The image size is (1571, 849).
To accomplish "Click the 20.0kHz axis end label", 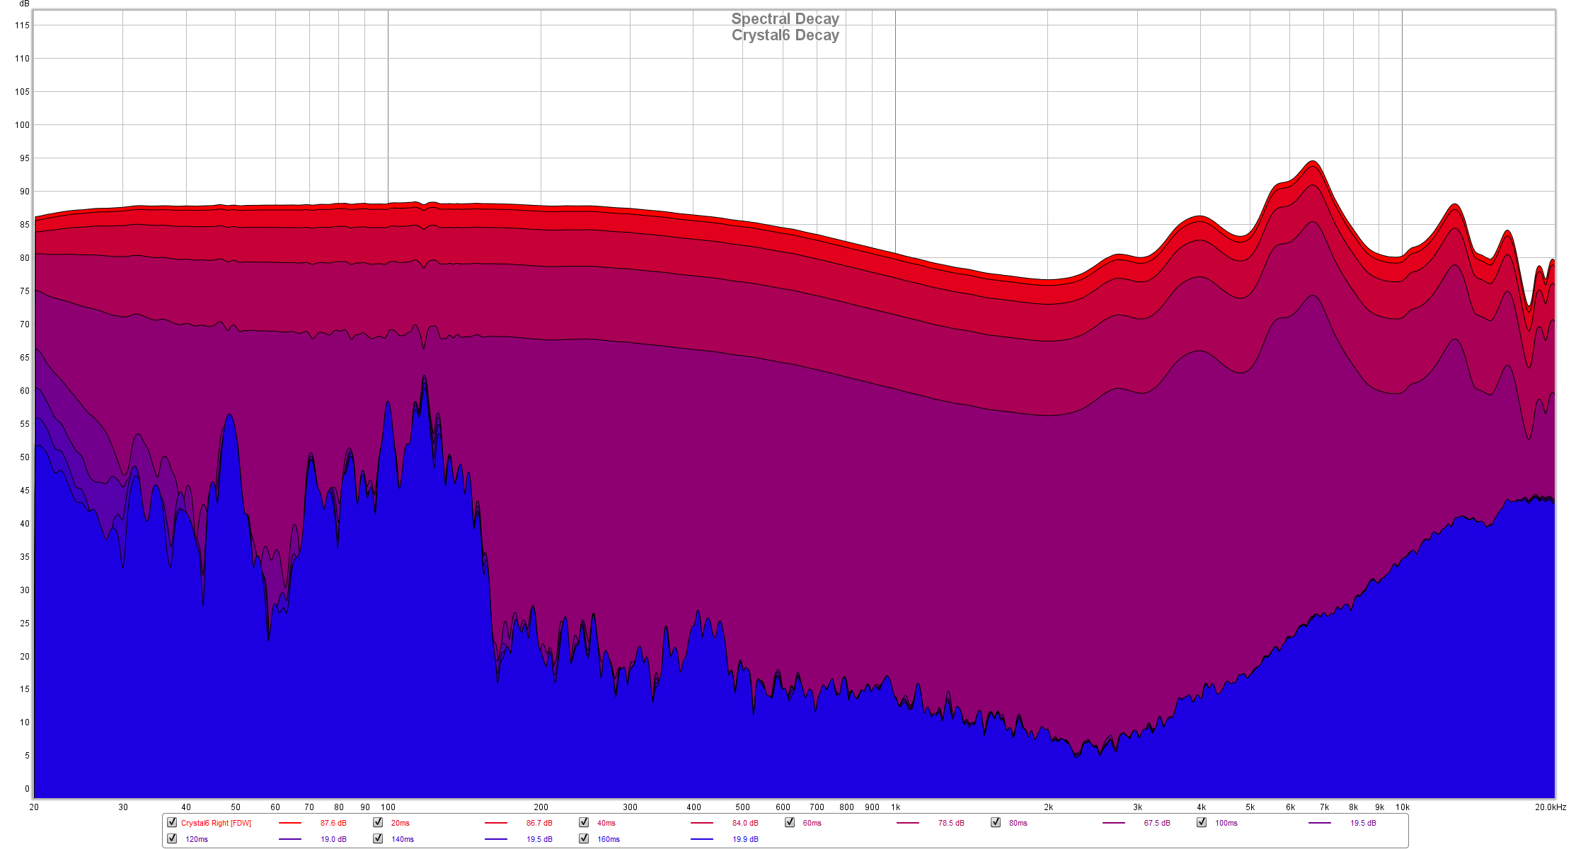I will point(1550,807).
